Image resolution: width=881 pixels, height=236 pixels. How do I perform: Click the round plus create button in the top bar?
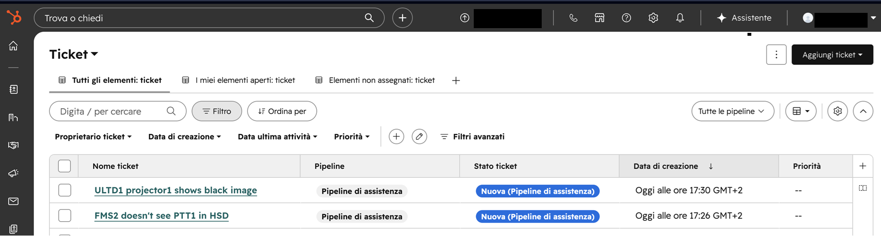point(402,18)
